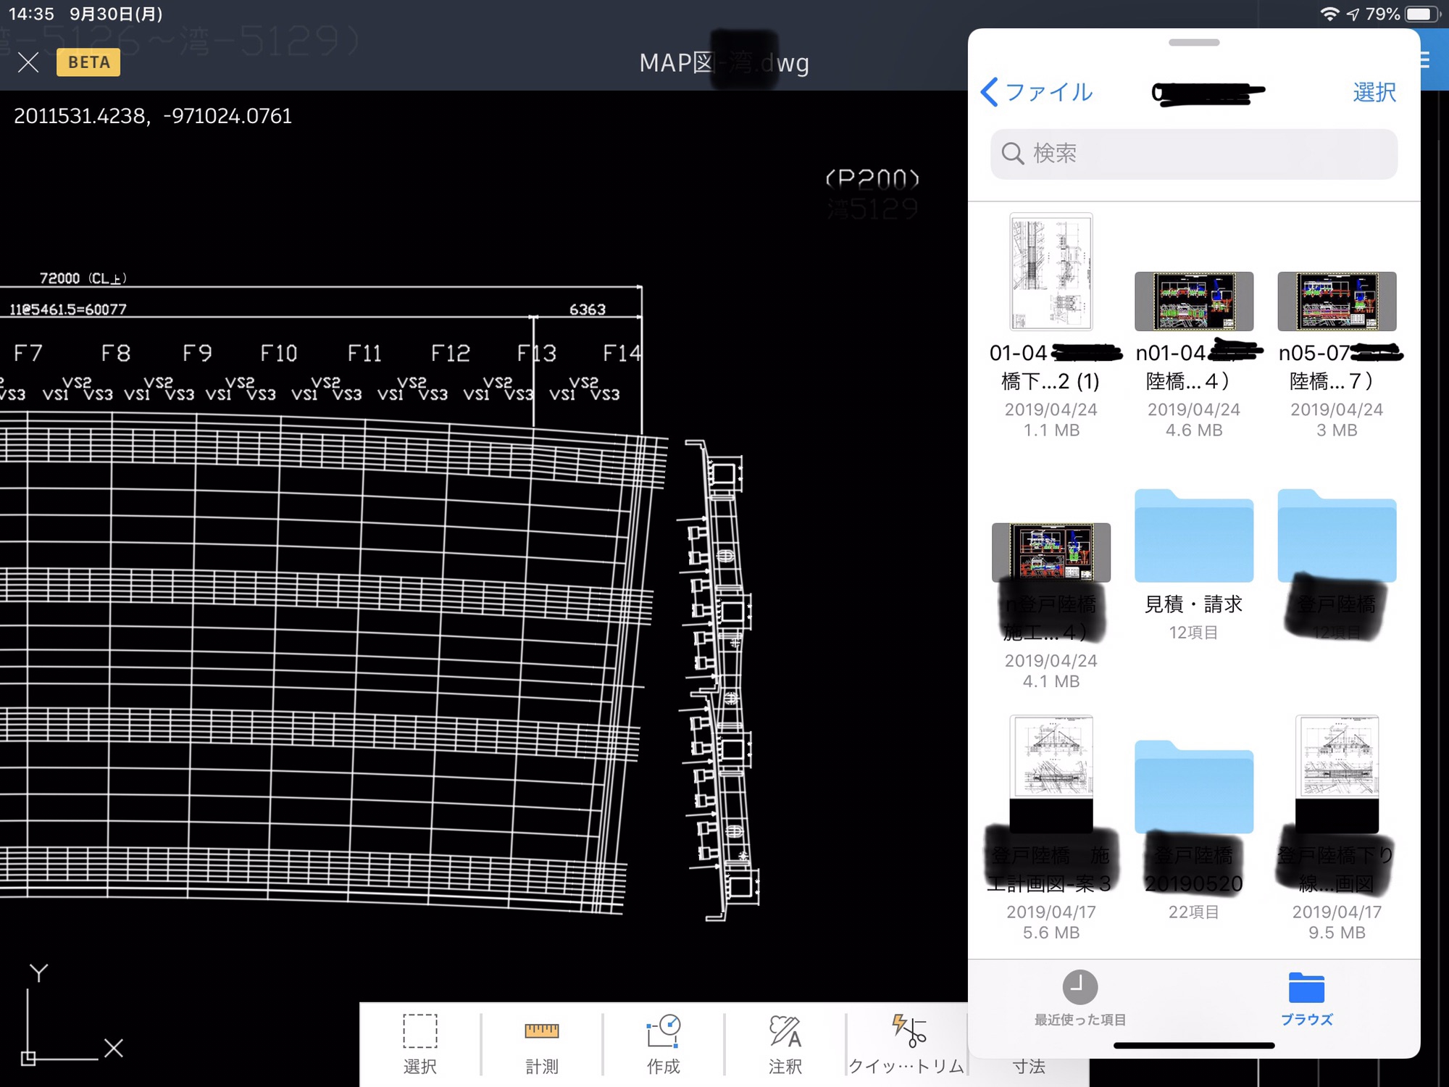Tap 選択 in the Files panel header

(1374, 92)
